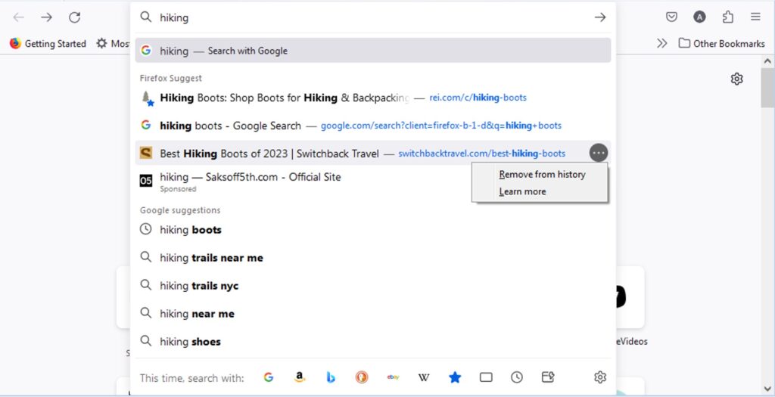Click the three-dot result menu button
This screenshot has height=397, width=775.
pos(599,153)
